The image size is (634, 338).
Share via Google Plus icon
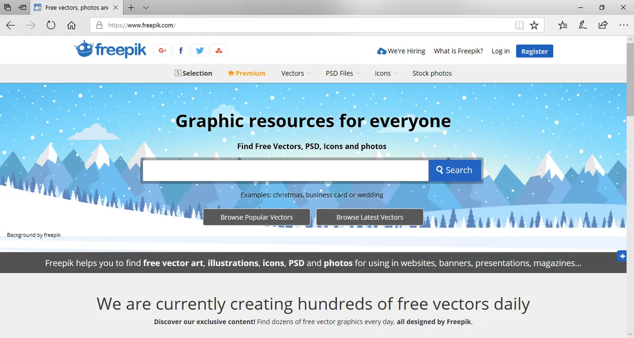coord(162,51)
